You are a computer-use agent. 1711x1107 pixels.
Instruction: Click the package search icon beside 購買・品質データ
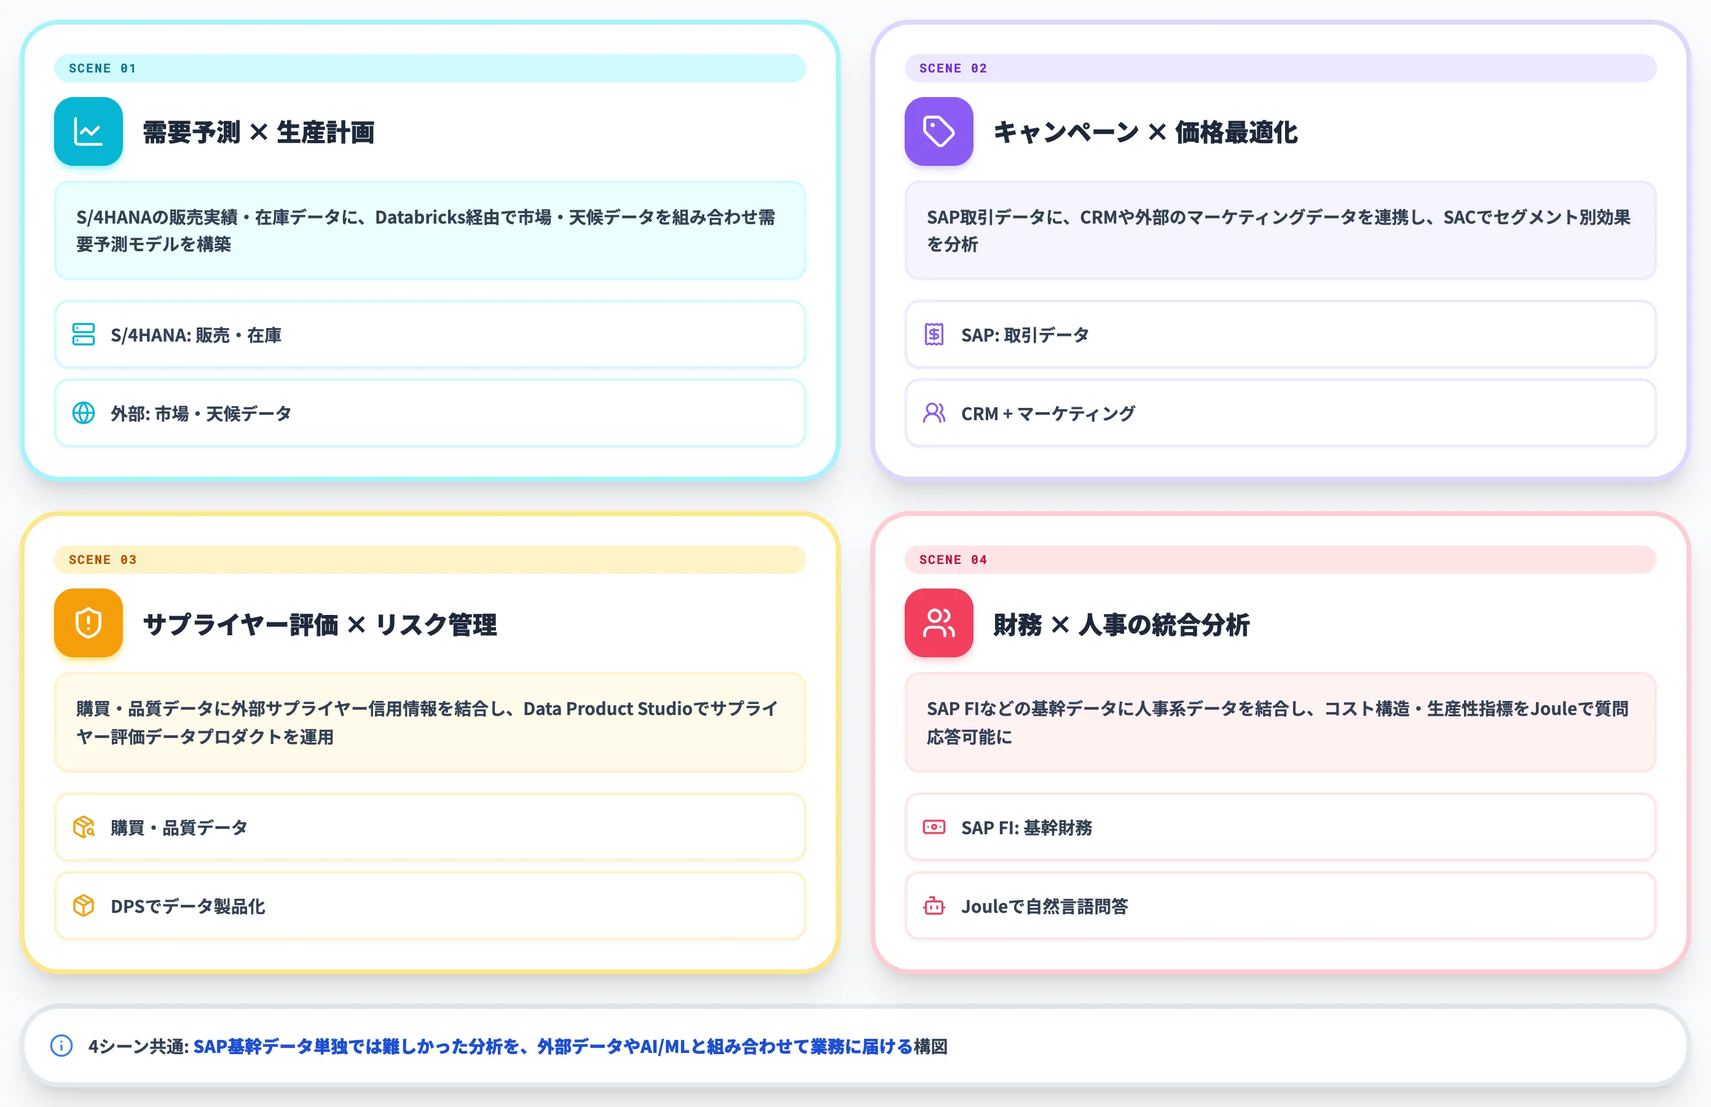tap(84, 827)
